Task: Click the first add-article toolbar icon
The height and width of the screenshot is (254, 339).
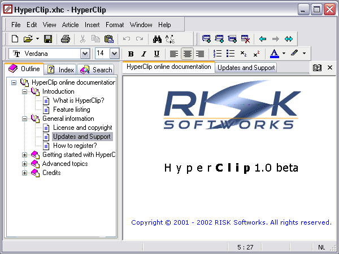Action: click(206, 39)
